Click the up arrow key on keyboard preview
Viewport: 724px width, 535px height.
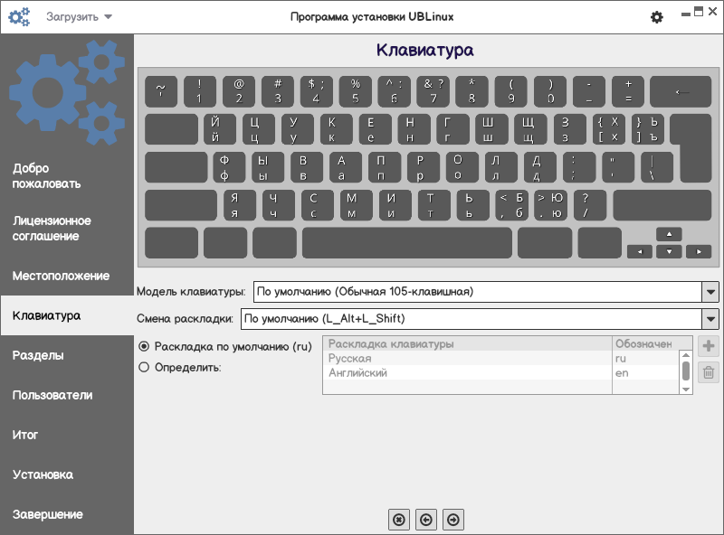[x=669, y=234]
